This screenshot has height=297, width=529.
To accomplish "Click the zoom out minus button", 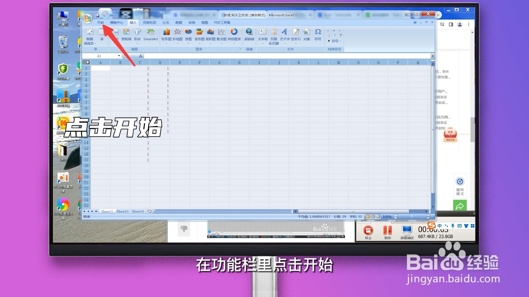I will (396, 216).
